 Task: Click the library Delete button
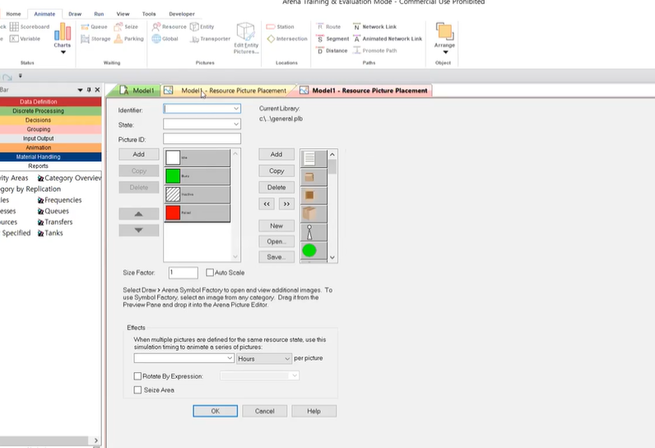tap(276, 187)
